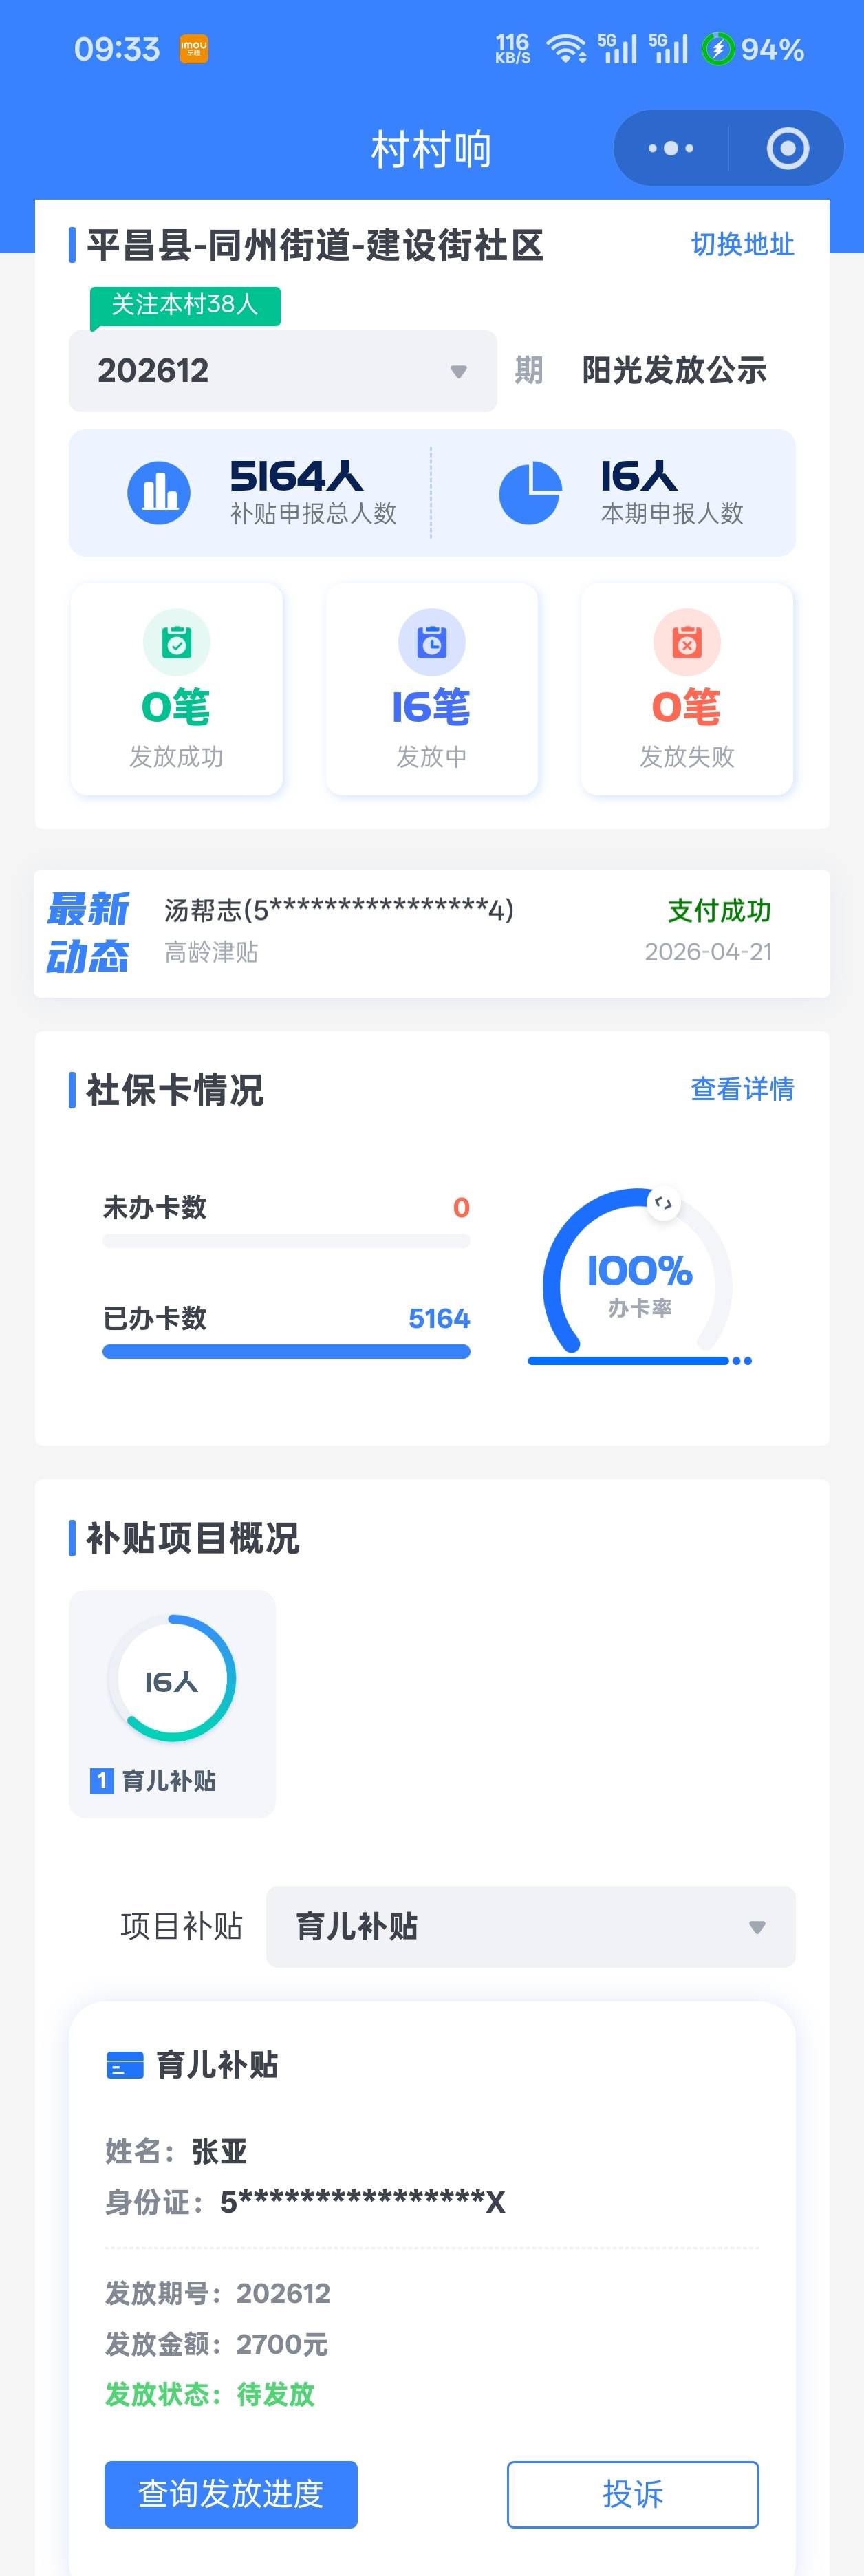The height and width of the screenshot is (2576, 864).
Task: Tap the small refresh icon on gauge
Action: [663, 1203]
